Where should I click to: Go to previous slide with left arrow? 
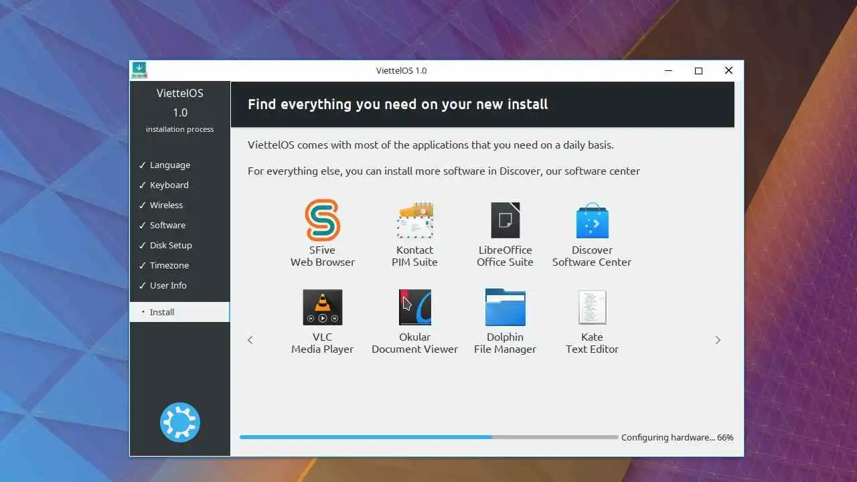pos(250,340)
